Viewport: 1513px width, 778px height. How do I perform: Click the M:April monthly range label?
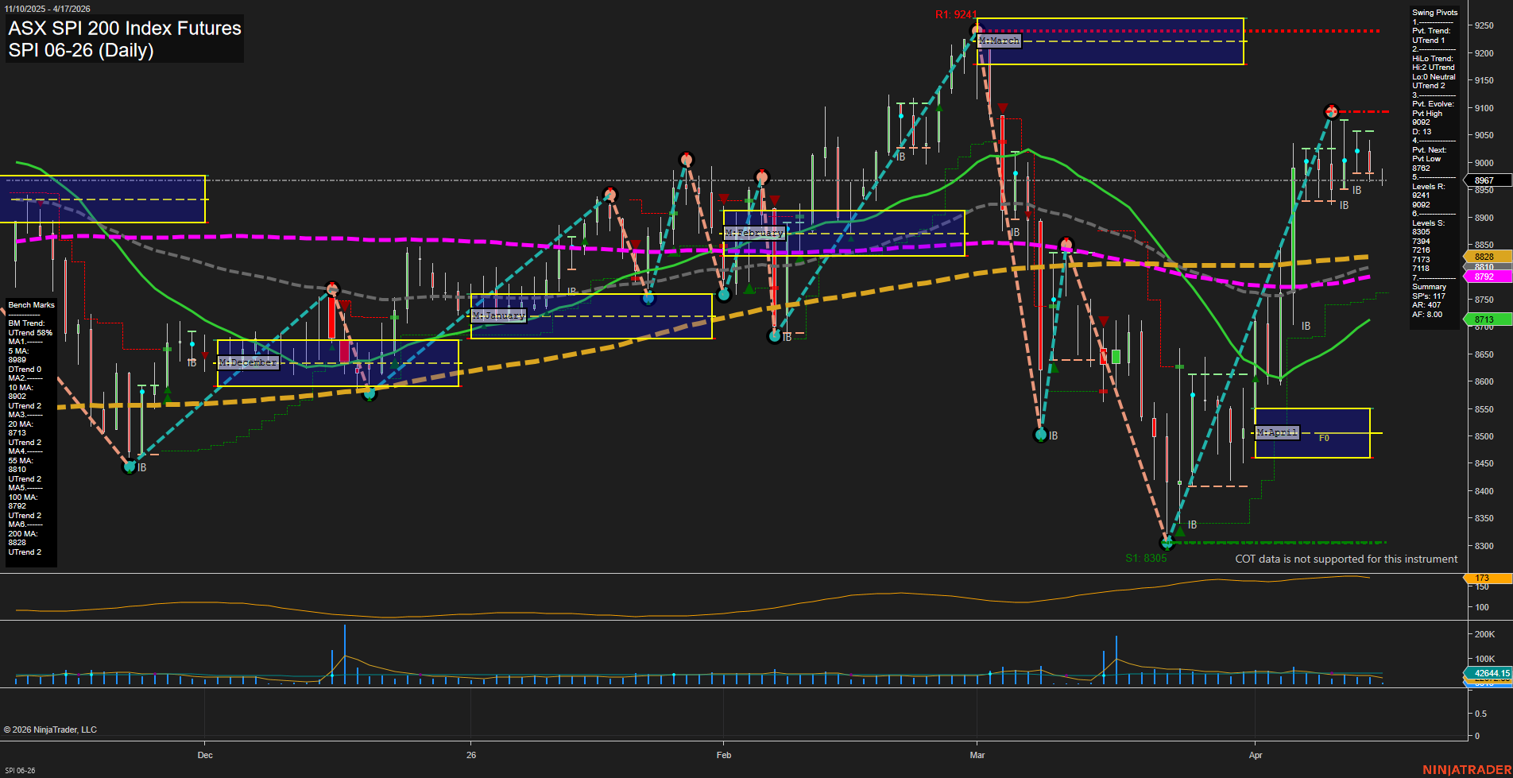1277,432
